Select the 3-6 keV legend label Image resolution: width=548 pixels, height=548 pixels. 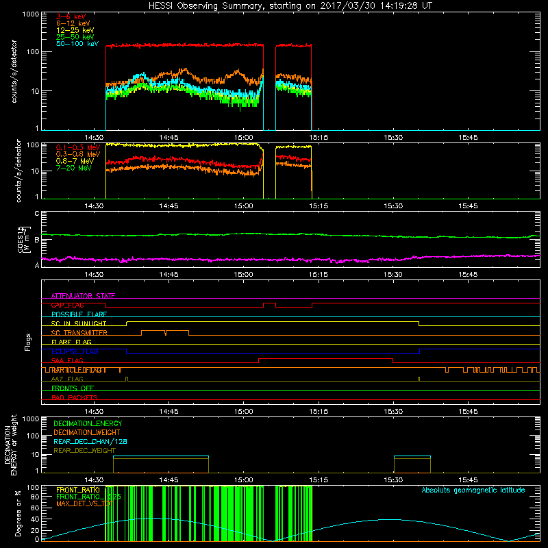[71, 16]
